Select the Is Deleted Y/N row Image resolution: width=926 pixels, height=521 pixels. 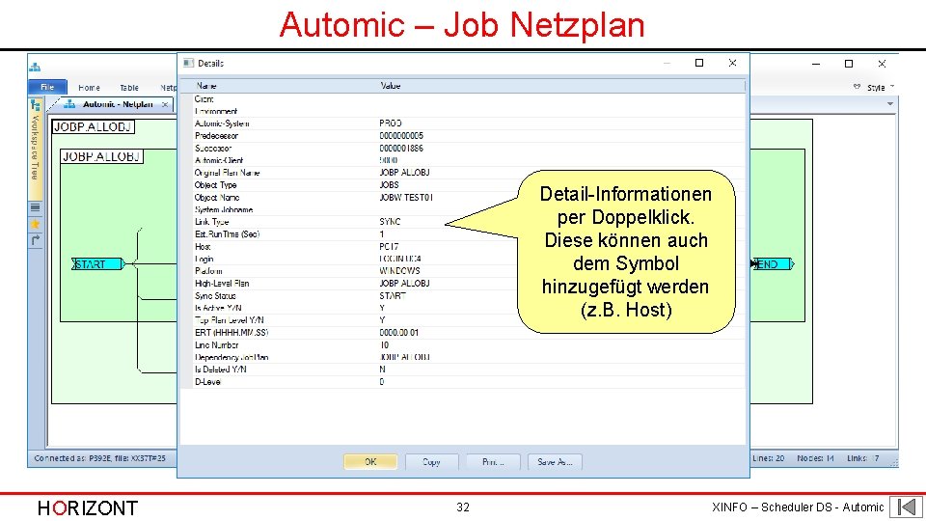[x=462, y=370]
